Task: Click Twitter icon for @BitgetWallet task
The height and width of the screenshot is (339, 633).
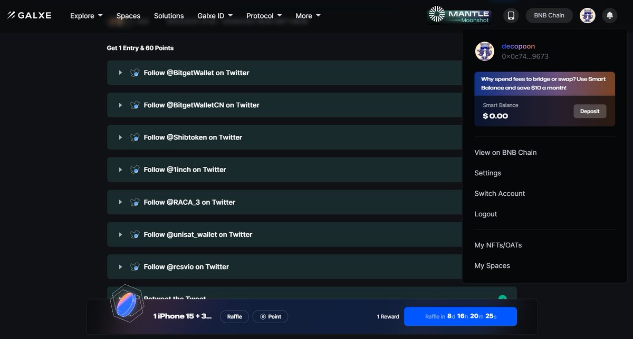Action: (x=135, y=73)
